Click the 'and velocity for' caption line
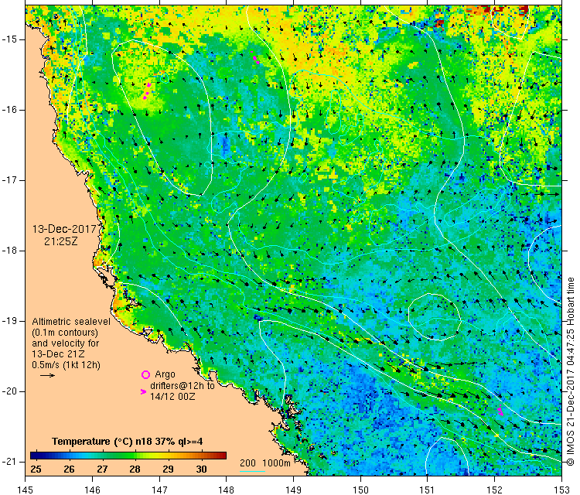The height and width of the screenshot is (495, 580). click(66, 343)
